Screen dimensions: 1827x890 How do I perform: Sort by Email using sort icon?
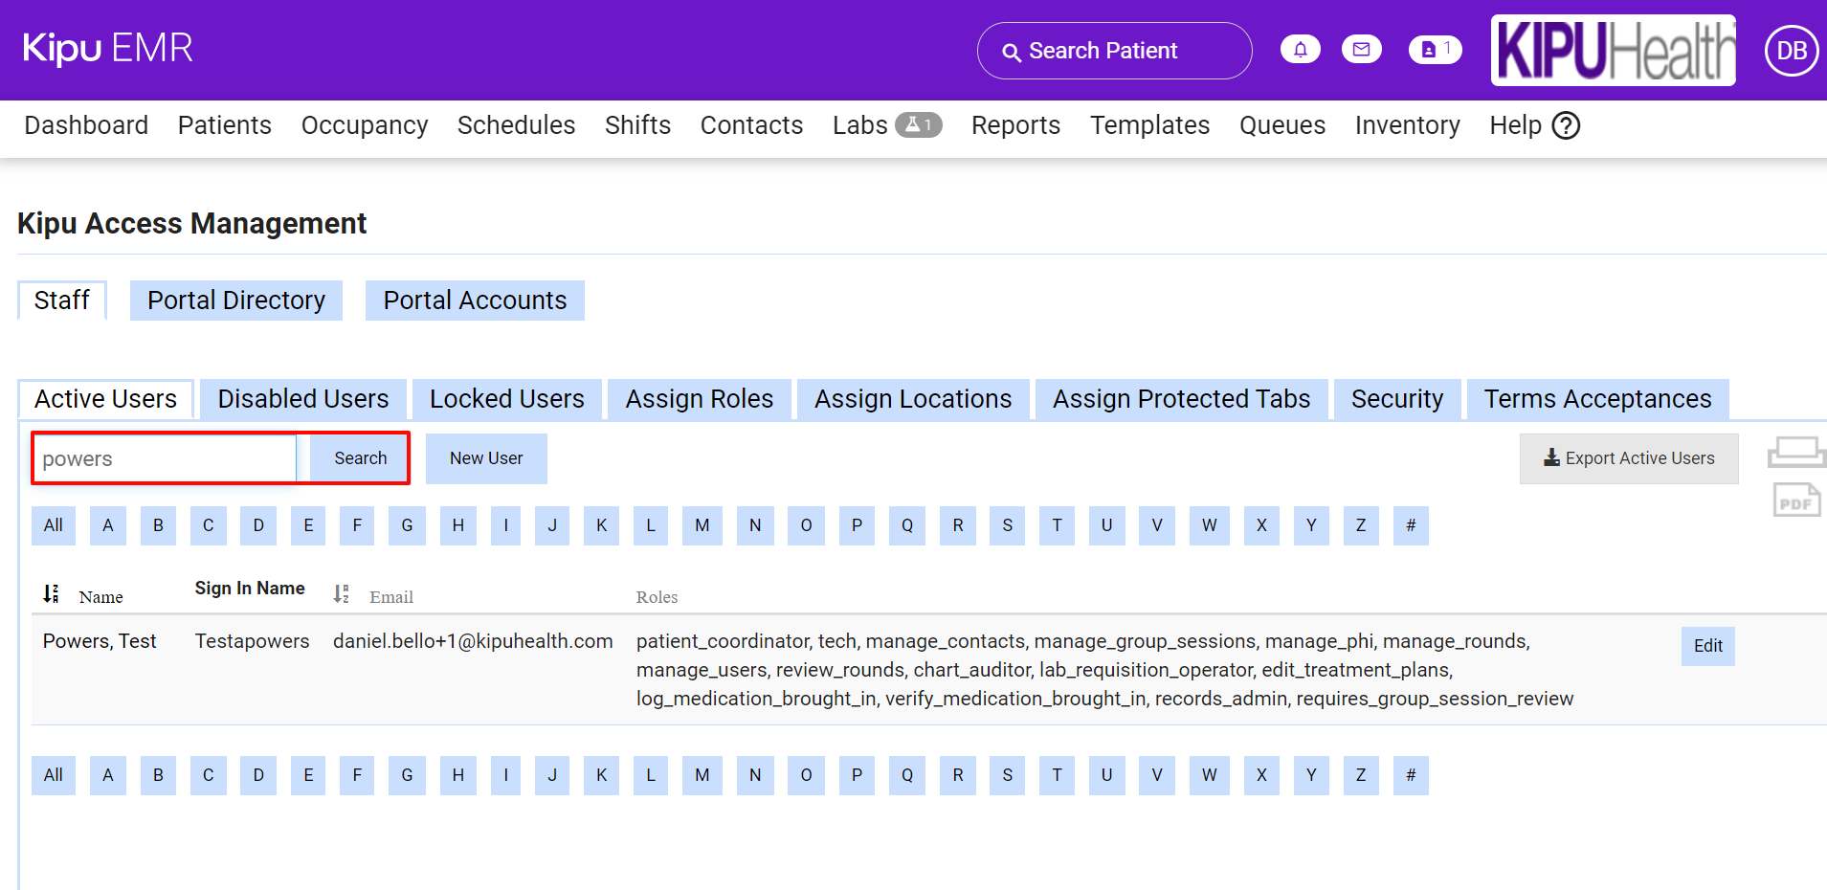click(342, 594)
